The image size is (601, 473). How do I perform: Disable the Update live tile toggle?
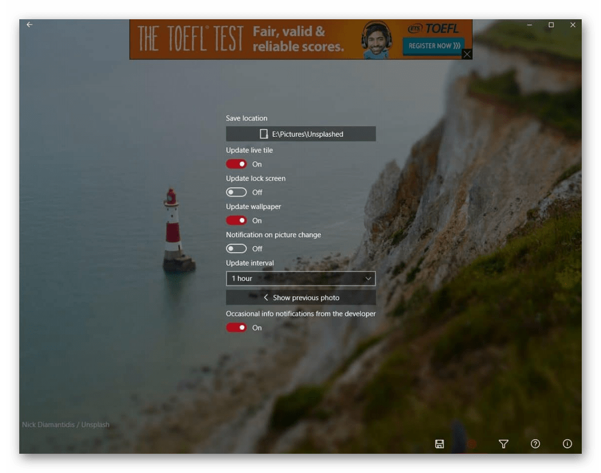point(236,164)
